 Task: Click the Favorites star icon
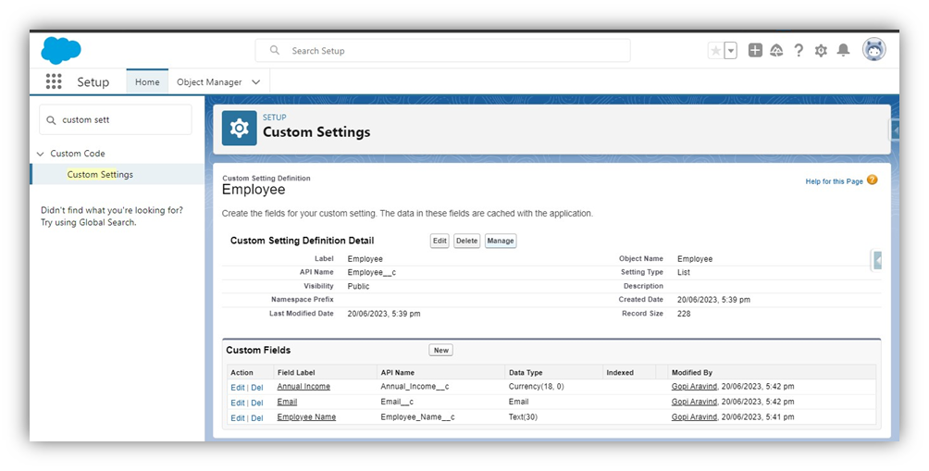[716, 51]
